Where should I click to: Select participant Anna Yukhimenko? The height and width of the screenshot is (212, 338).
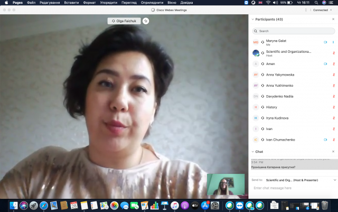click(x=293, y=86)
